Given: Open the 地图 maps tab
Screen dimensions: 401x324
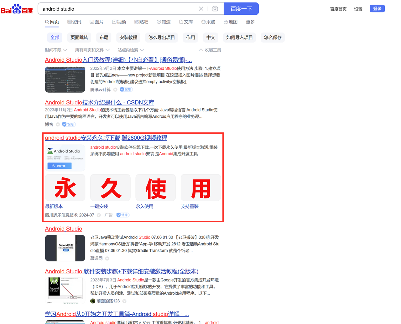Looking at the screenshot, I should click(231, 22).
